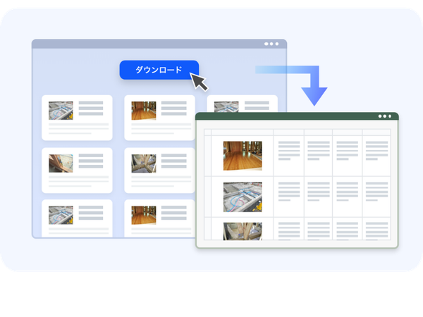Open three-dot menu on blue window title bar
This screenshot has width=423, height=317.
pyautogui.click(x=271, y=44)
